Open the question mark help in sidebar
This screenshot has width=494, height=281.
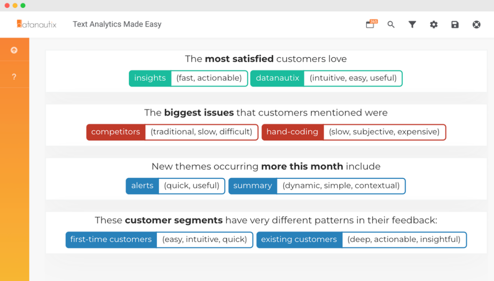14,77
